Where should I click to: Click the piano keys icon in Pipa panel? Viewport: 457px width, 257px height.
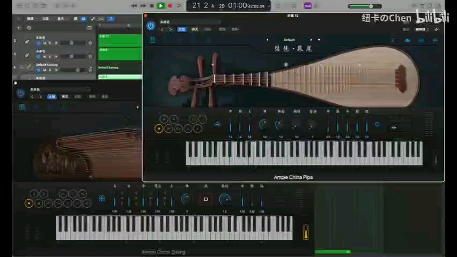[x=152, y=40]
